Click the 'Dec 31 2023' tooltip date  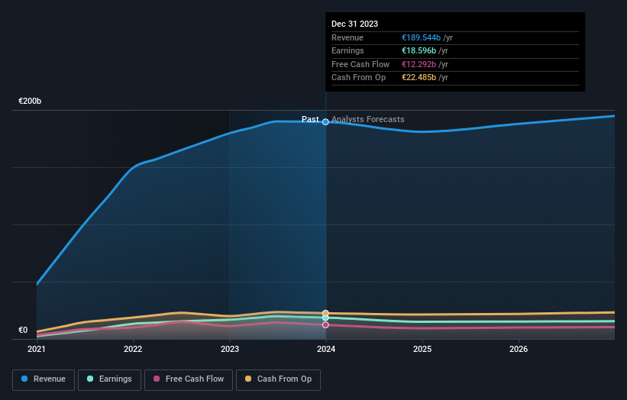(x=354, y=24)
